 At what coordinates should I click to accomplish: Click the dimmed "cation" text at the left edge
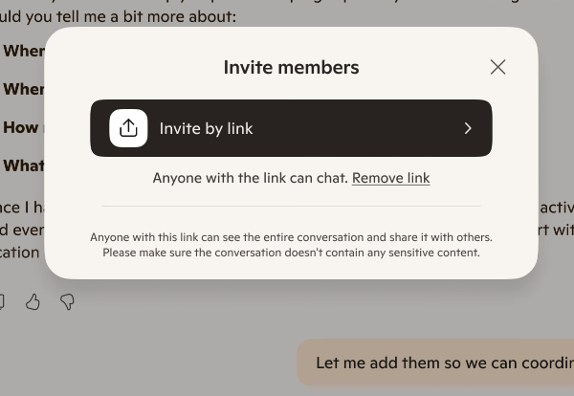pyautogui.click(x=19, y=253)
